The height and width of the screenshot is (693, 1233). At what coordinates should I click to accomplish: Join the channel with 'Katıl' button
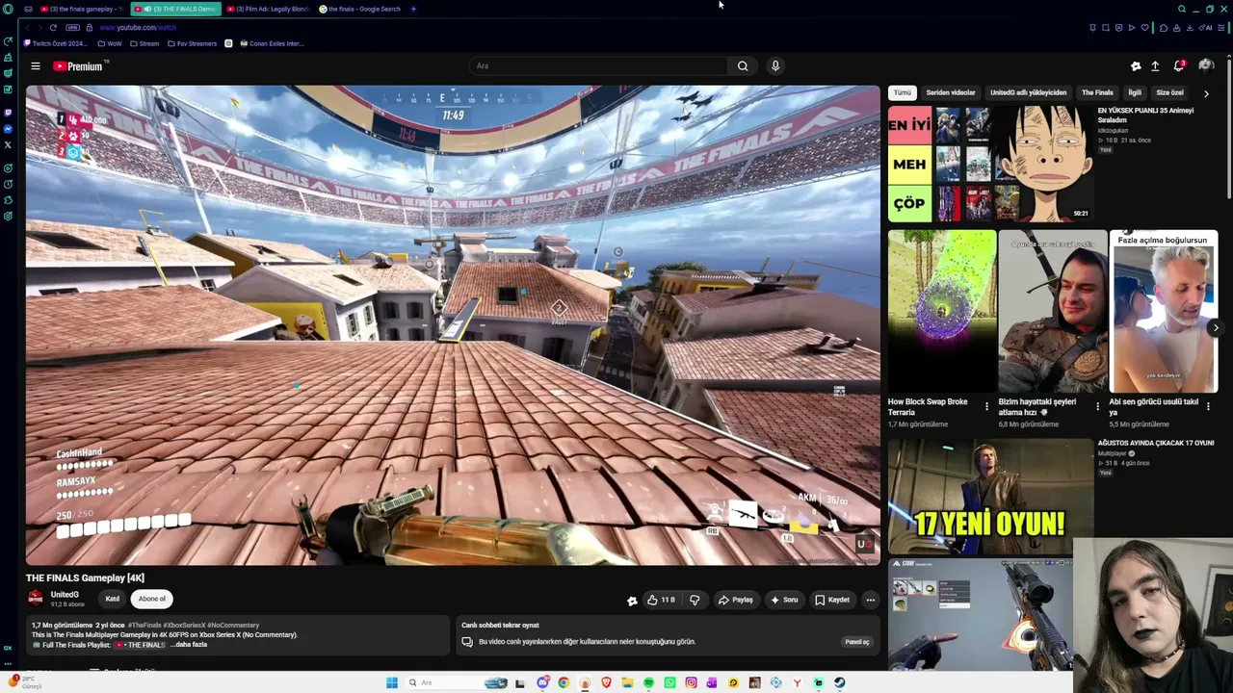coord(113,599)
